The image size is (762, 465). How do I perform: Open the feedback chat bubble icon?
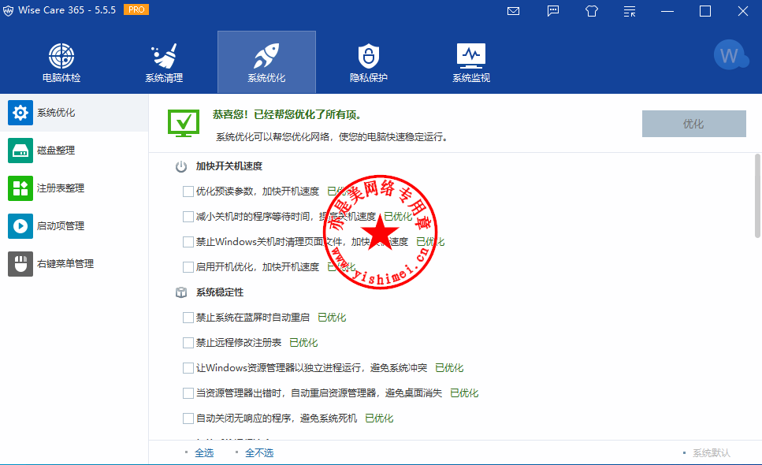[x=553, y=11]
